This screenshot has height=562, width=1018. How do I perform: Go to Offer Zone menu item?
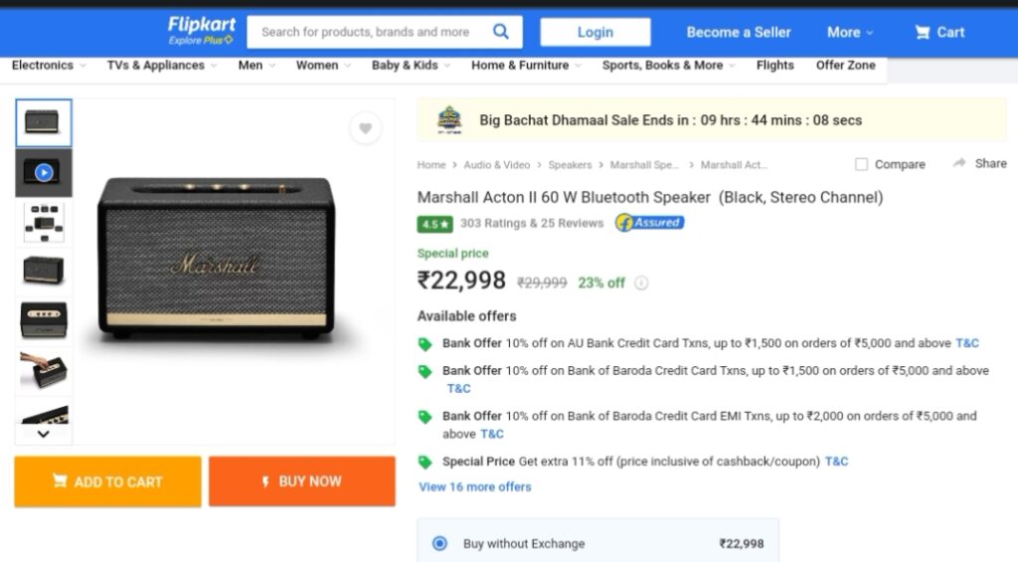coord(845,65)
